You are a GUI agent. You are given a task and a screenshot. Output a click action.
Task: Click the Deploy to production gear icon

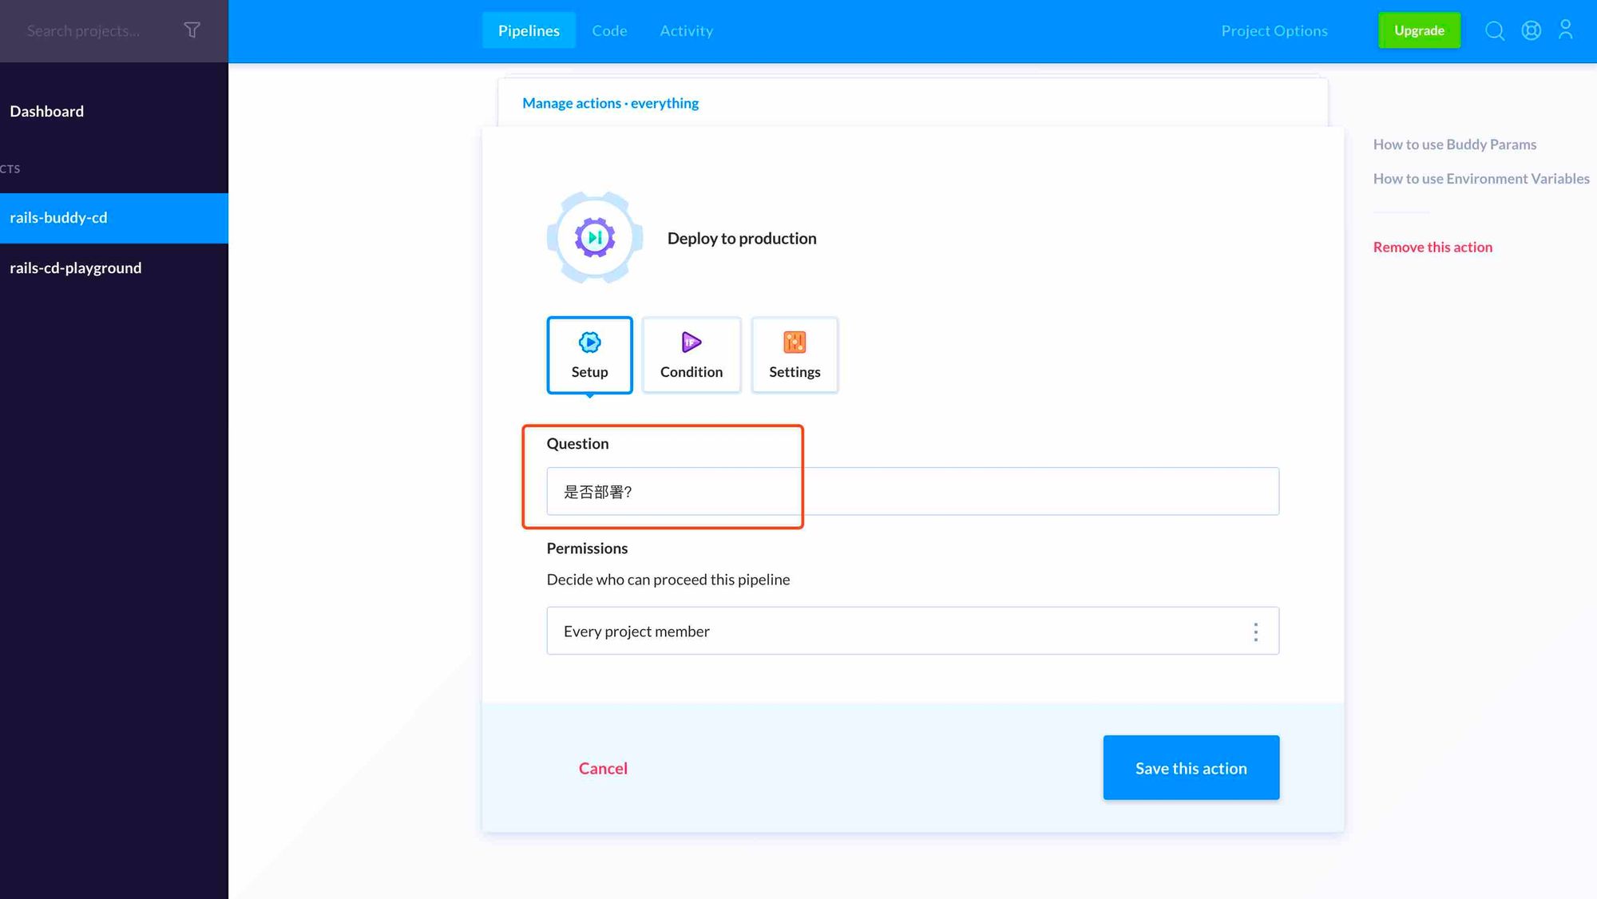[595, 238]
